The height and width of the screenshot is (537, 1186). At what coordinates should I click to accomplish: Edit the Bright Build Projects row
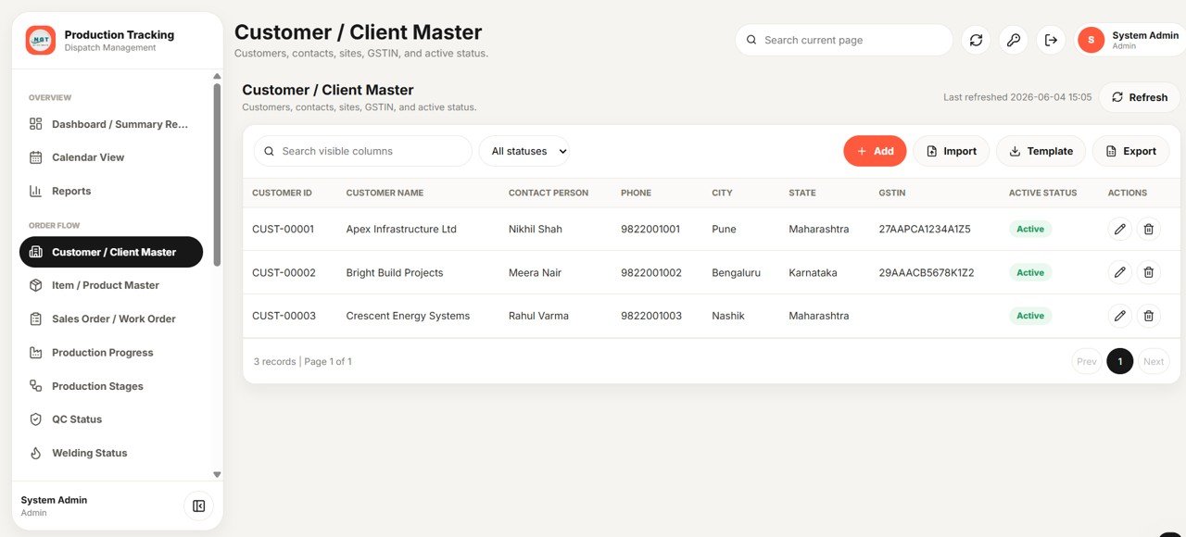pos(1120,272)
